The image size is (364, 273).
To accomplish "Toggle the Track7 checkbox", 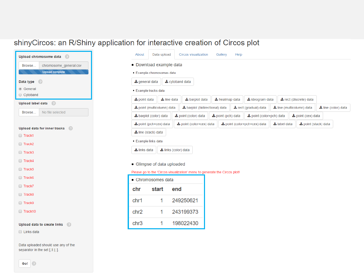I will [20, 186].
